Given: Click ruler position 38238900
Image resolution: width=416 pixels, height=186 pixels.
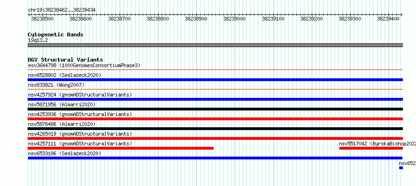Looking at the screenshot, I should tap(196, 19).
